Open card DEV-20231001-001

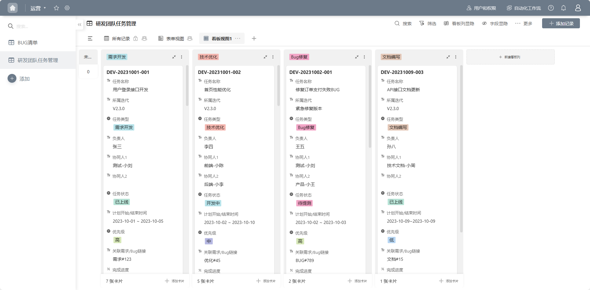[x=128, y=72]
